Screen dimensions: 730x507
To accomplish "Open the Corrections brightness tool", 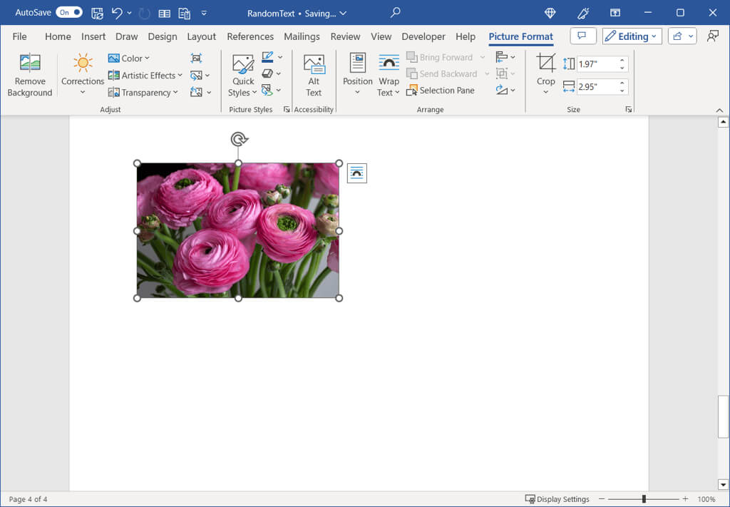I will pyautogui.click(x=83, y=63).
